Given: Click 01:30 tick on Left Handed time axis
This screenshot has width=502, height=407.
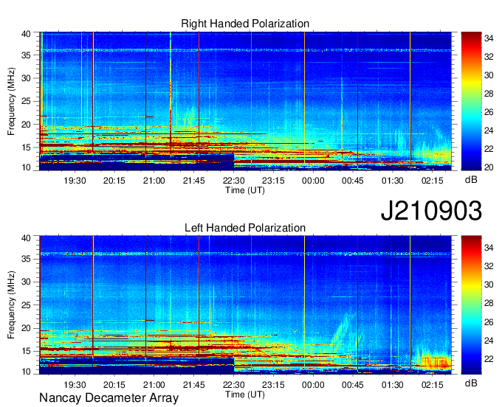Looking at the screenshot, I should pyautogui.click(x=393, y=385).
